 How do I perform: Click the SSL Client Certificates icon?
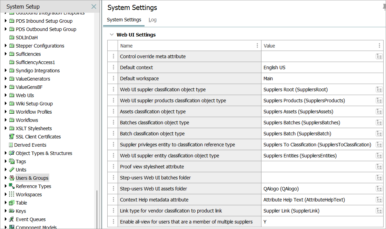click(x=12, y=137)
